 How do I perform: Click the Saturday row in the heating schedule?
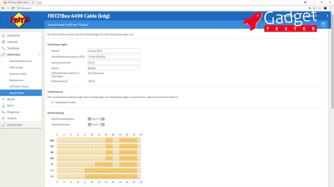point(99,170)
